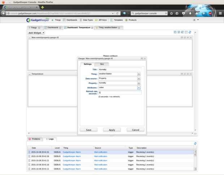Viewport: 224px width, 175px height.
Task: Close the Thing: weatherStation tab
Action: (119, 27)
